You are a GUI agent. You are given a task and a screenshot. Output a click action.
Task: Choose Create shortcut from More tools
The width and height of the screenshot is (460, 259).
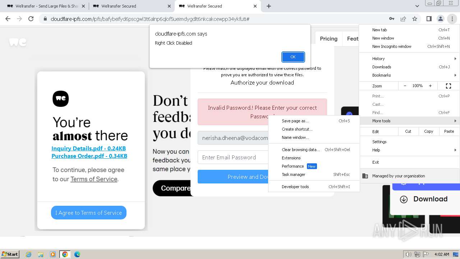point(314,129)
